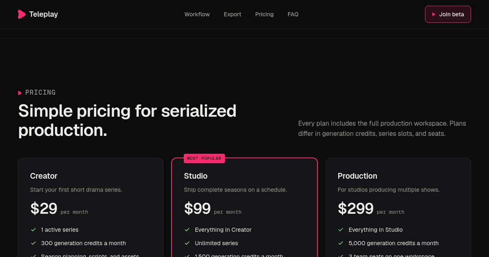
Task: Click the checkmark beside Unlimited series
Action: (187, 243)
